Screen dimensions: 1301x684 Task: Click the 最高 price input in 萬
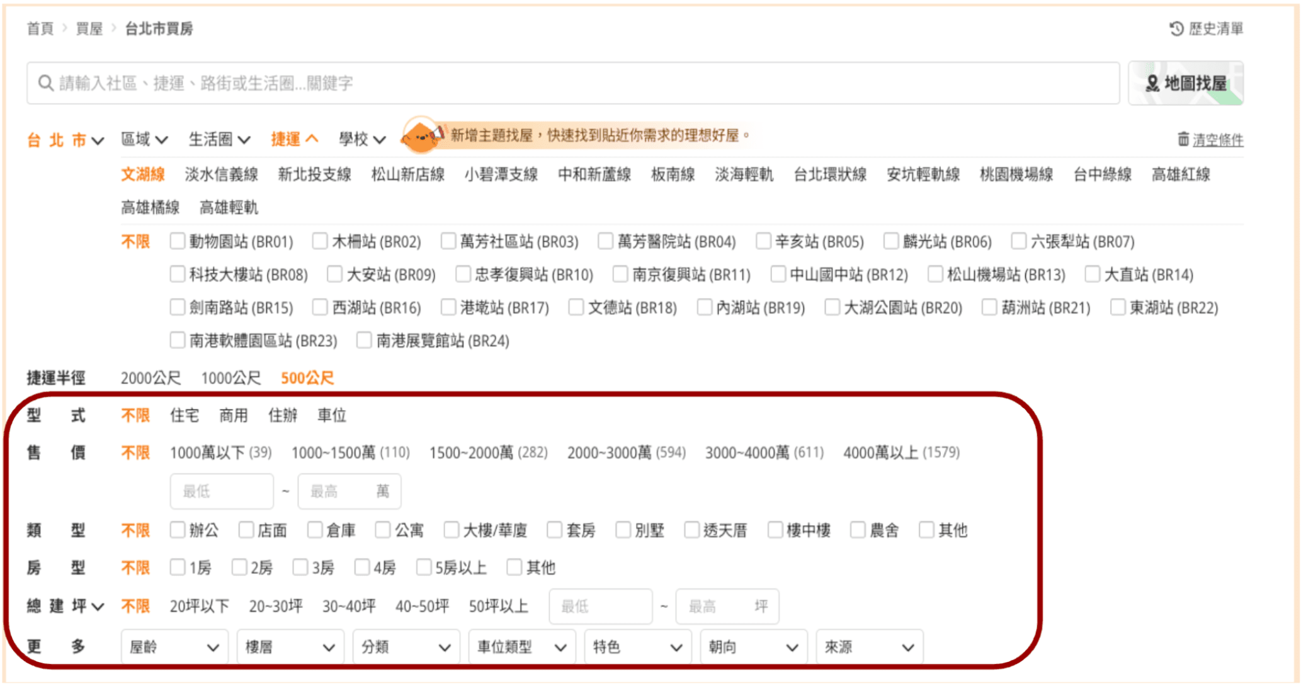coord(349,491)
